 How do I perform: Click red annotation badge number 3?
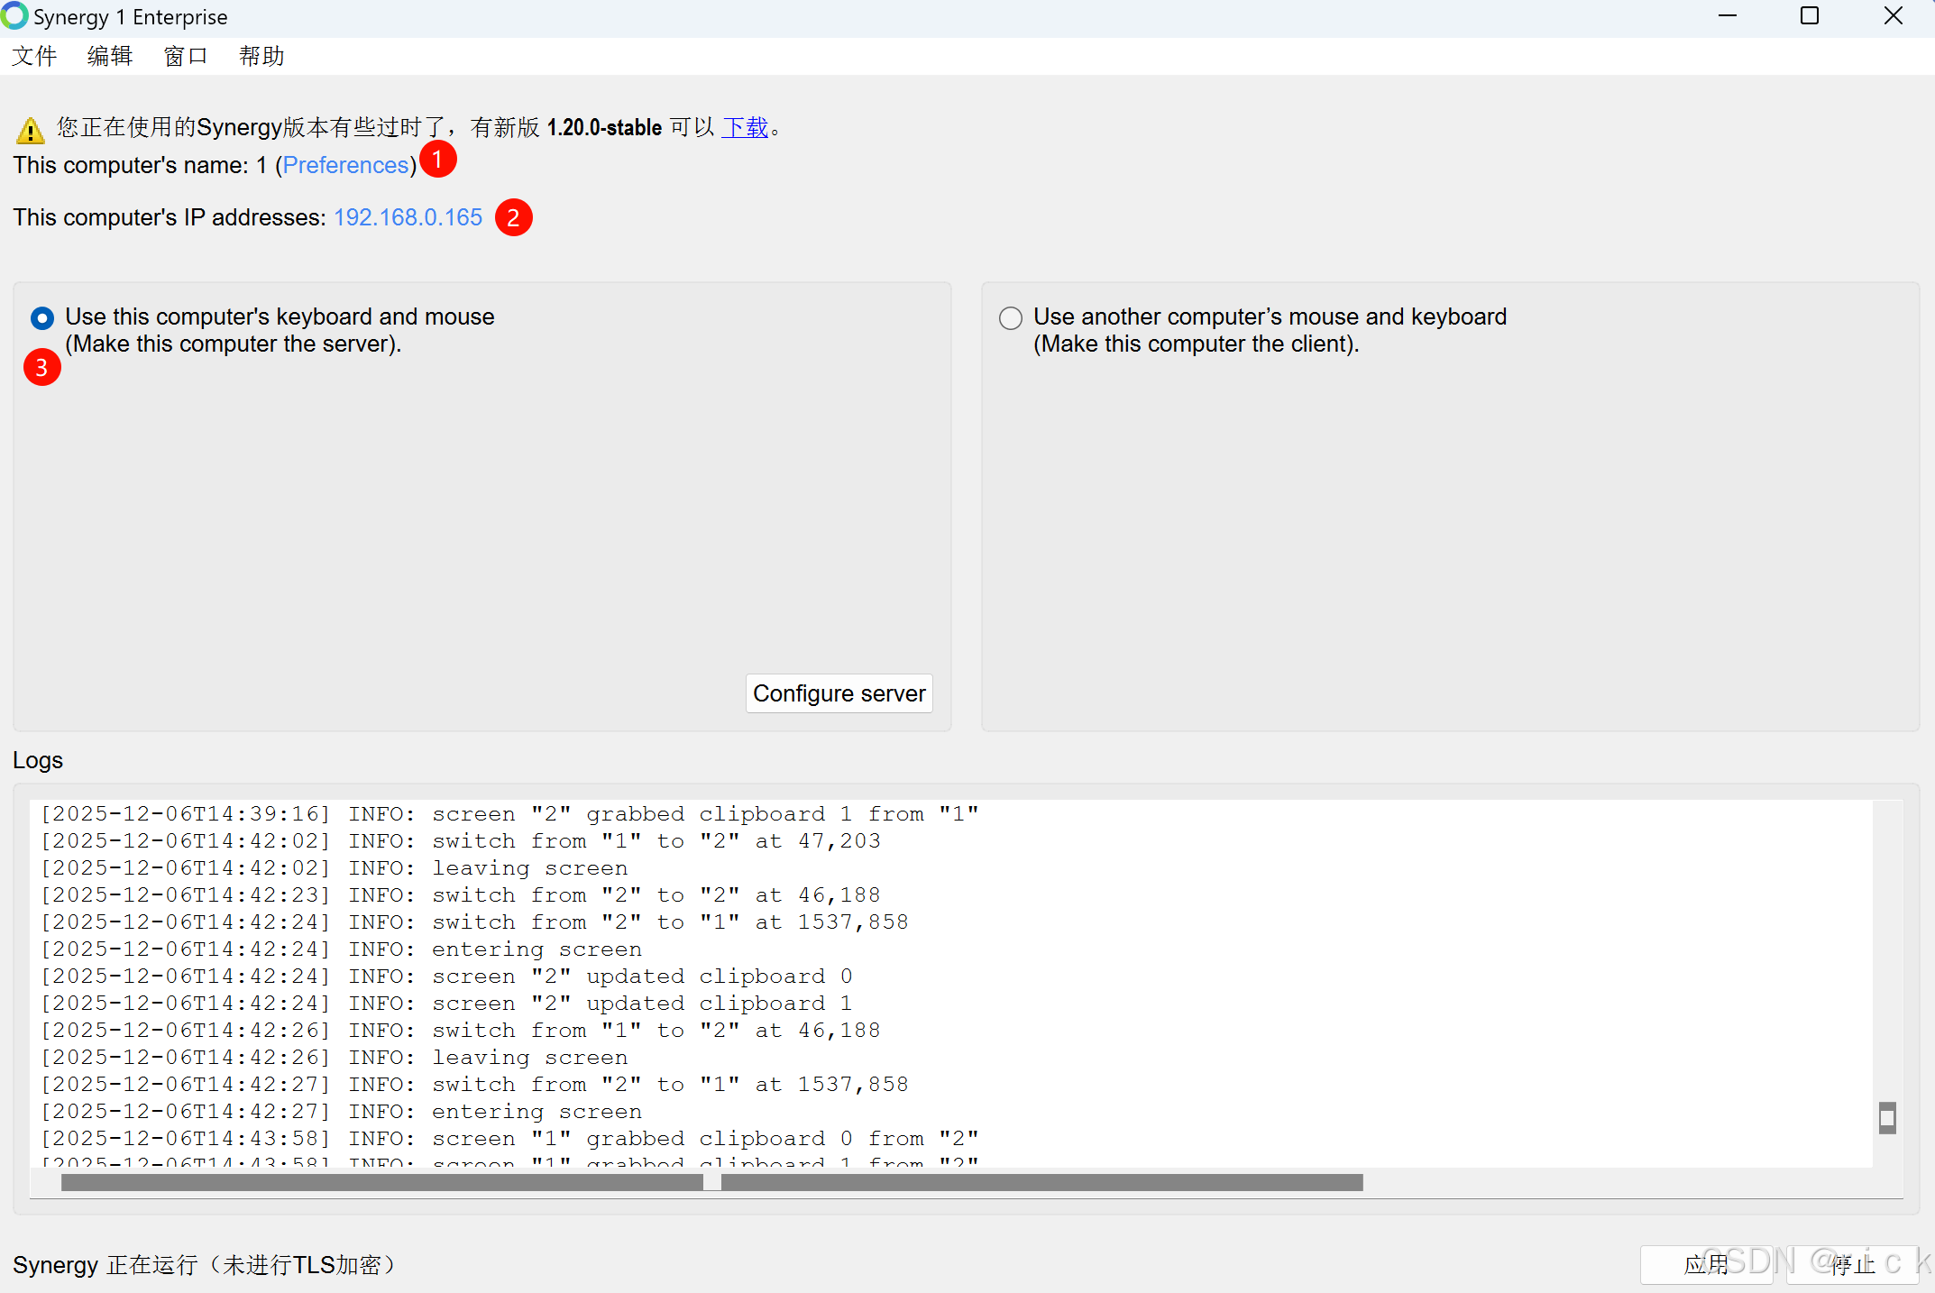tap(41, 367)
